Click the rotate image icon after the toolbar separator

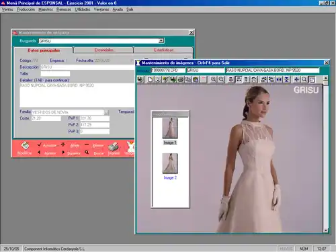coord(264,79)
